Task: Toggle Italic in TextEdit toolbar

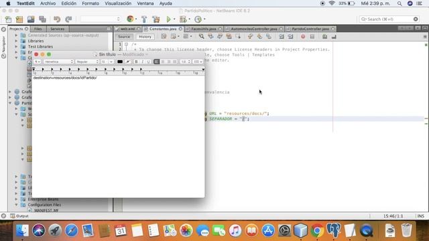Action: 142,62
